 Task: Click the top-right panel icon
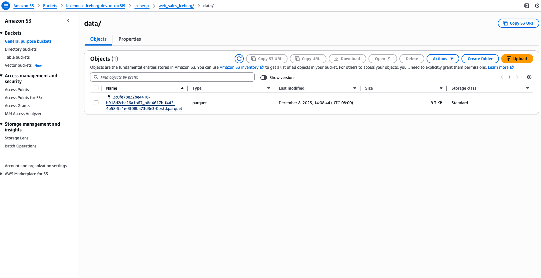(x=526, y=6)
